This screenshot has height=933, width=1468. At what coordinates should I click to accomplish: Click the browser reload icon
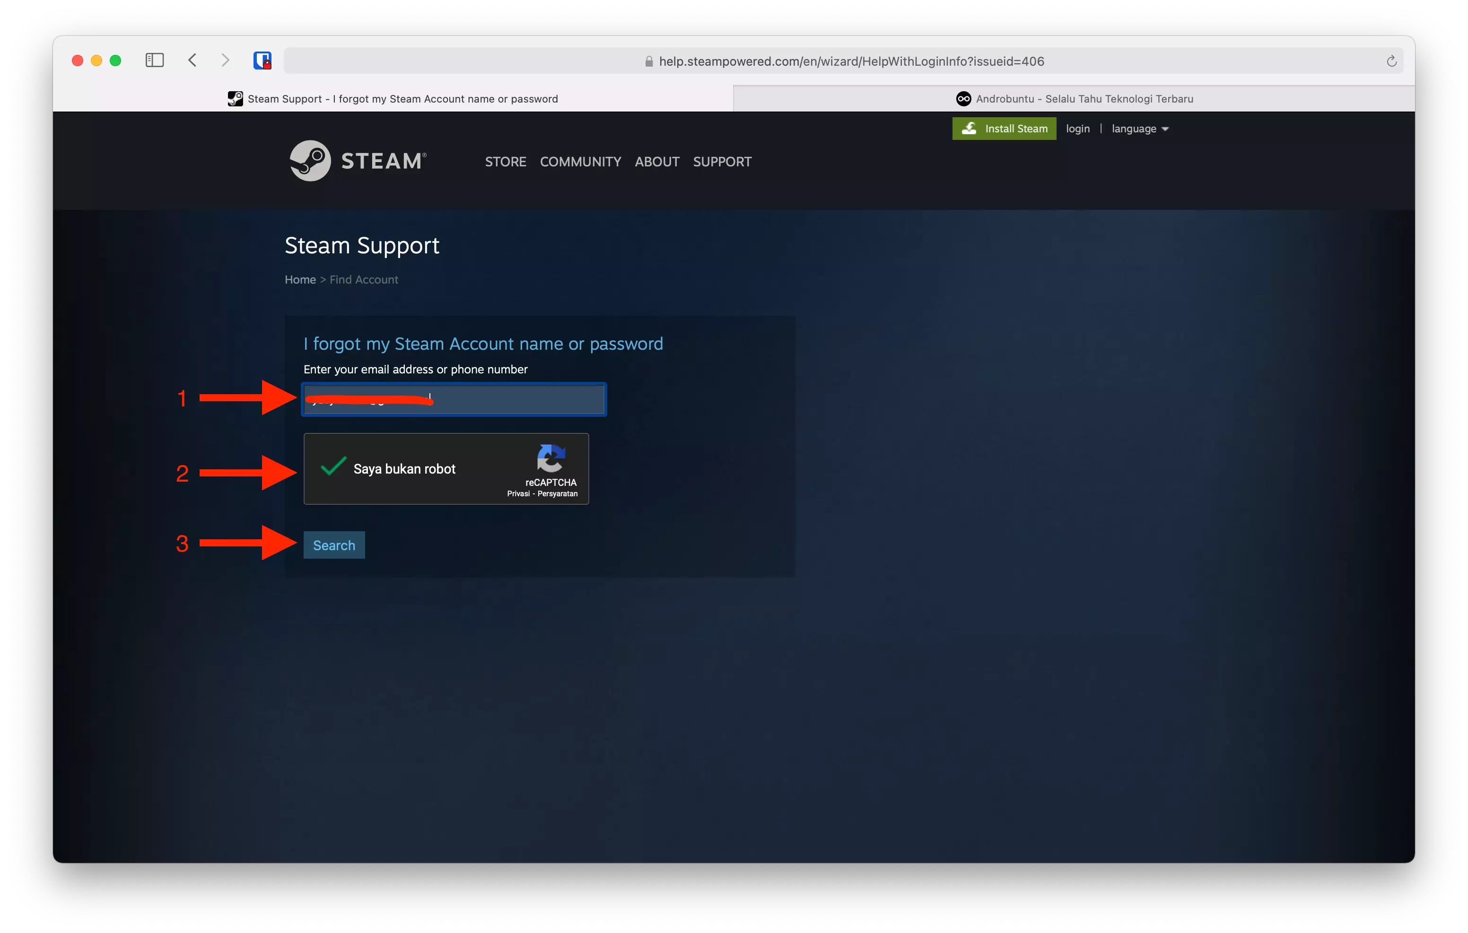pos(1392,60)
